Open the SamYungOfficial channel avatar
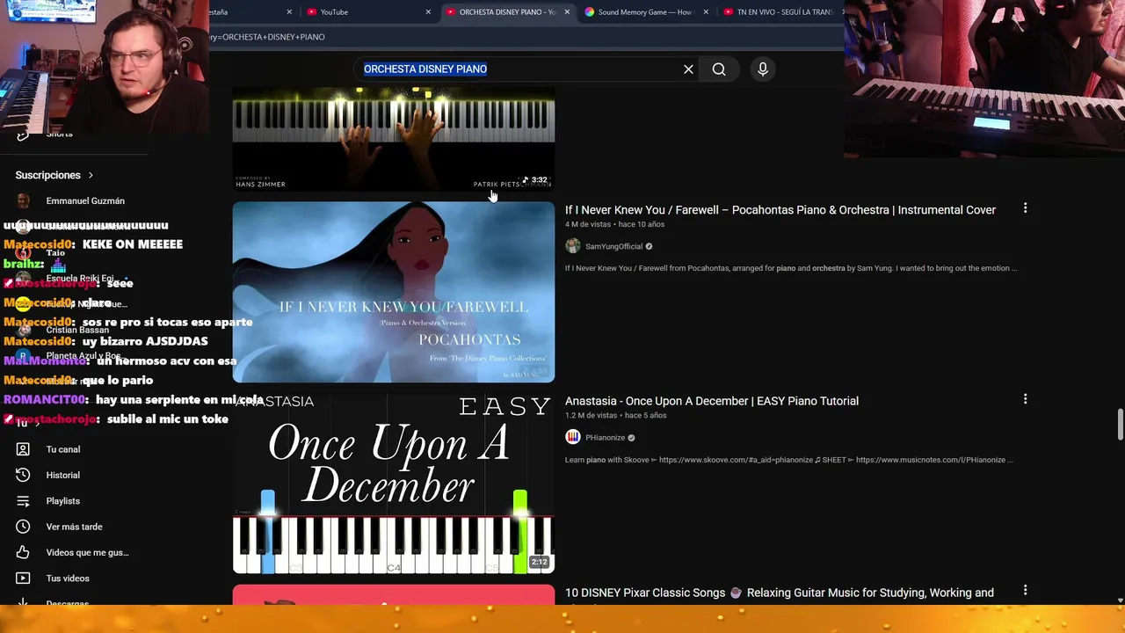The image size is (1125, 633). coord(573,246)
